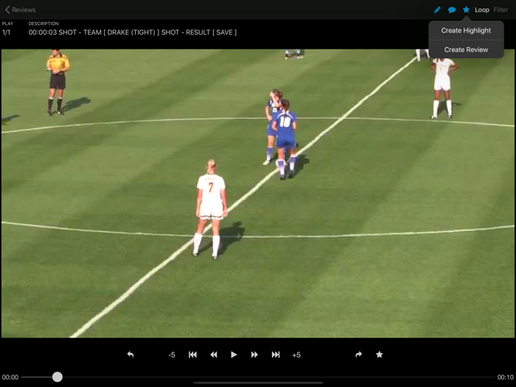Play the video
The height and width of the screenshot is (387, 516).
[x=234, y=355]
